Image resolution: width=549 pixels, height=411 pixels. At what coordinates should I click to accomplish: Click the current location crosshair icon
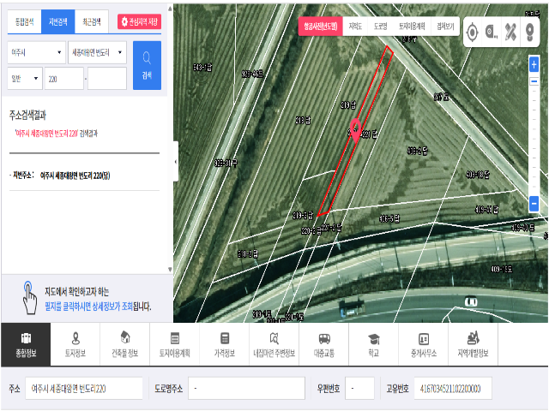[x=472, y=33]
